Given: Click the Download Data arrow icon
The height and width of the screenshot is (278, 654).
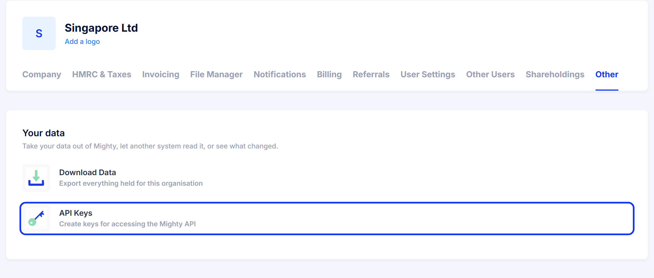Looking at the screenshot, I should [36, 178].
